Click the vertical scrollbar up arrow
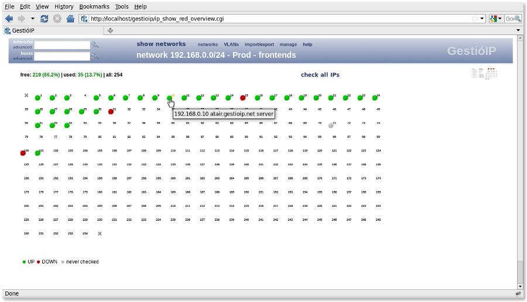 coord(521,39)
